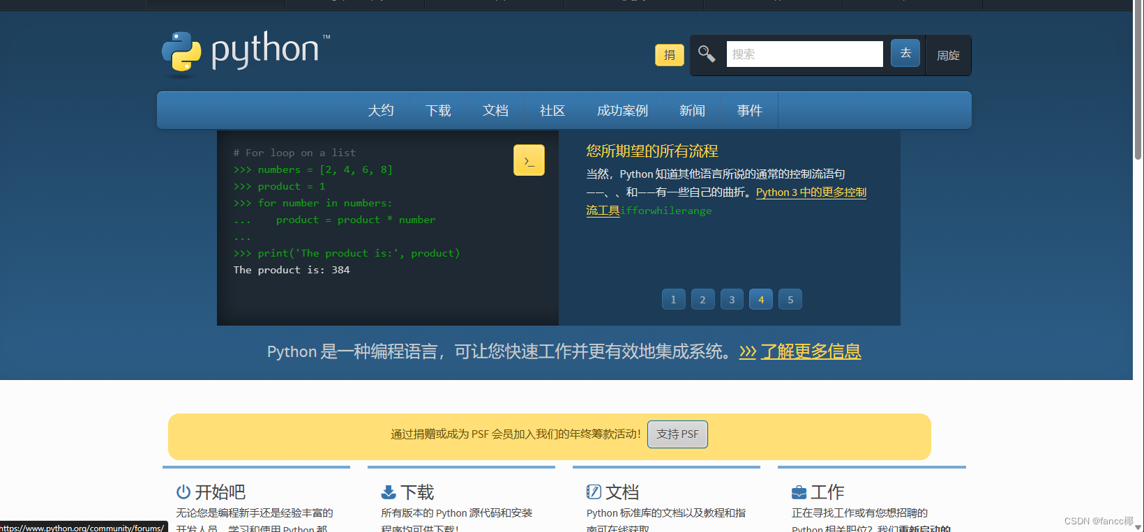Click the page's vertical scrollbar thumb
The height and width of the screenshot is (532, 1144).
click(1138, 80)
